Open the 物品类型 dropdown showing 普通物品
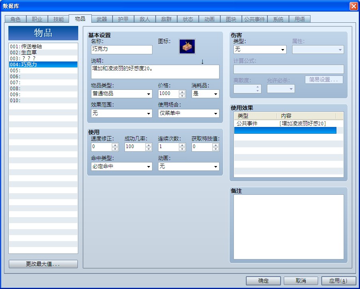This screenshot has width=360, height=289. click(121, 94)
